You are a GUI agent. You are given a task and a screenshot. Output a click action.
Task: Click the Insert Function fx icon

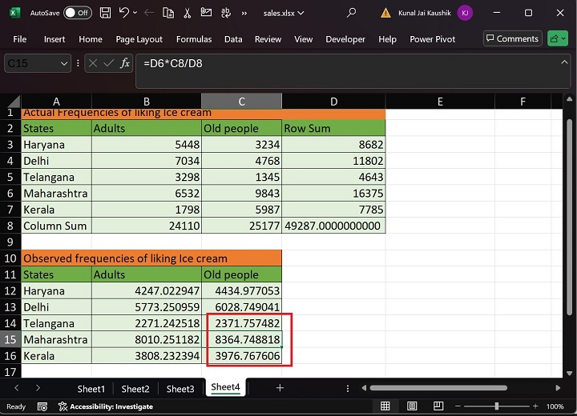pyautogui.click(x=125, y=63)
